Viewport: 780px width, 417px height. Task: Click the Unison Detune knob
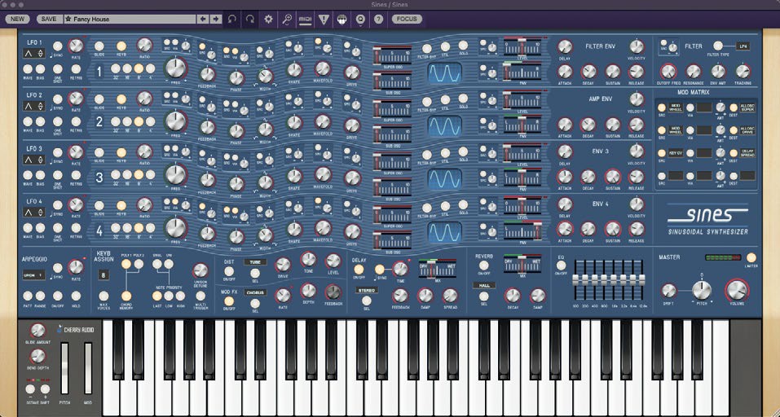click(x=200, y=270)
